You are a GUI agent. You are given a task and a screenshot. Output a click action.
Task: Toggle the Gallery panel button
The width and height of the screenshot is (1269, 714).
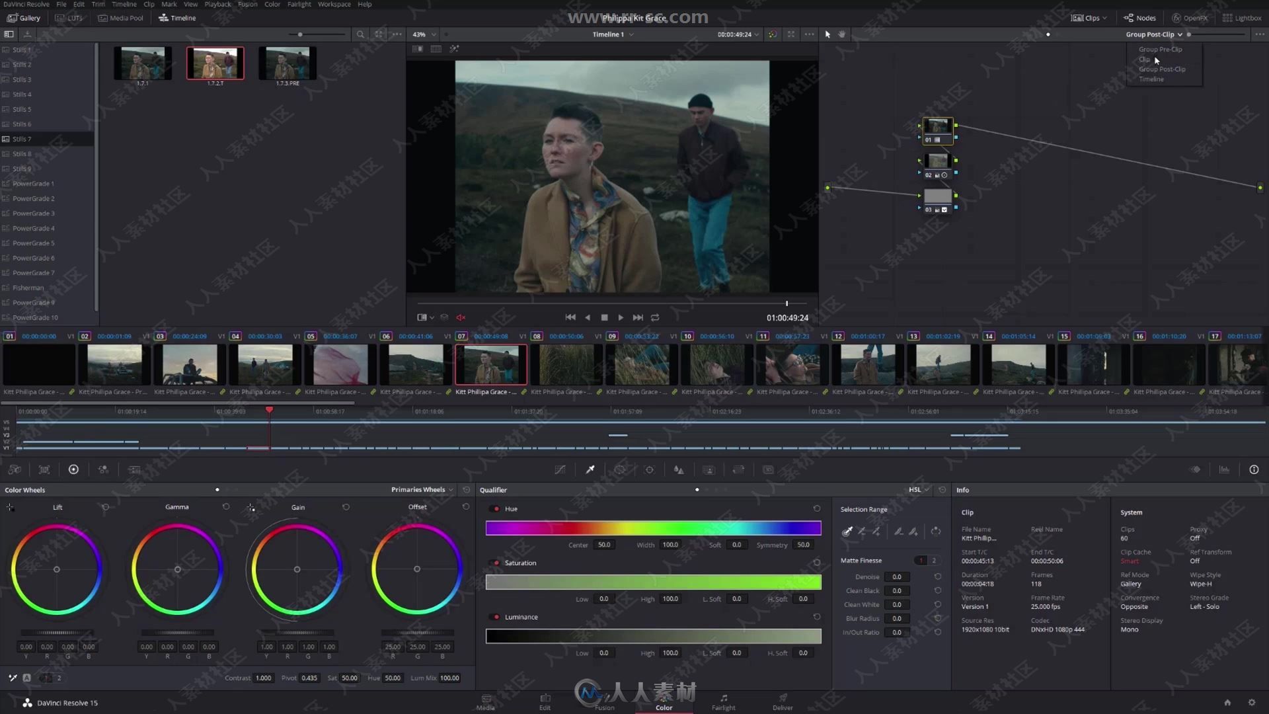pos(24,18)
